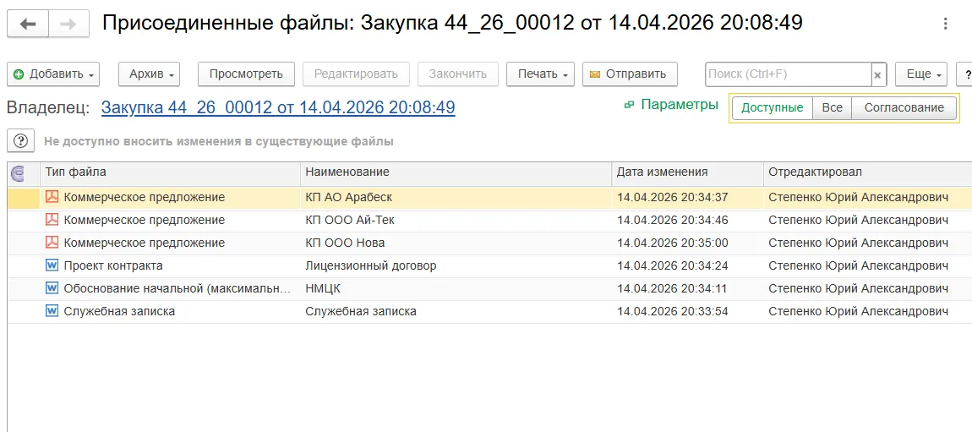
Task: Go back with the left arrow button
Action: 27,25
